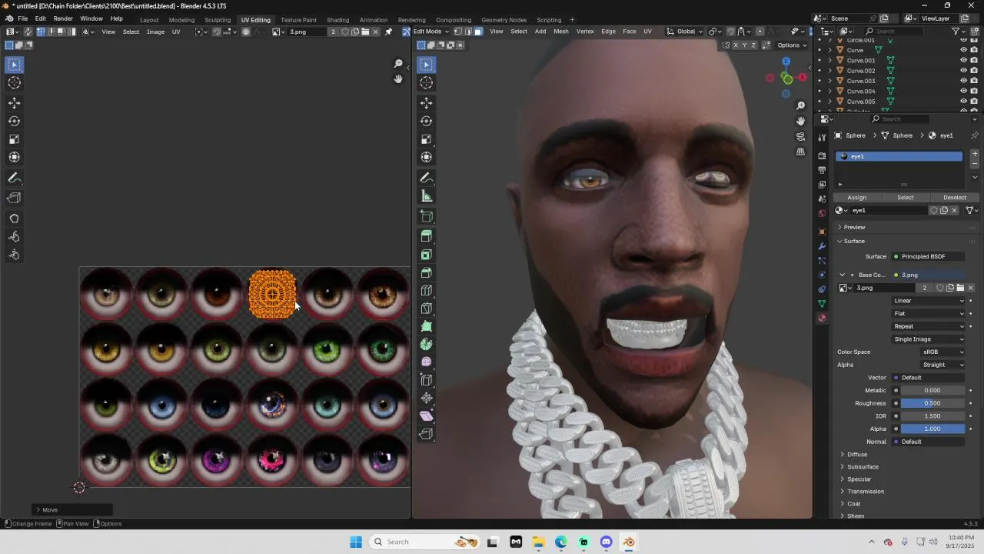Image resolution: width=984 pixels, height=554 pixels.
Task: Toggle viewport visibility of Curve.003
Action: [x=963, y=81]
